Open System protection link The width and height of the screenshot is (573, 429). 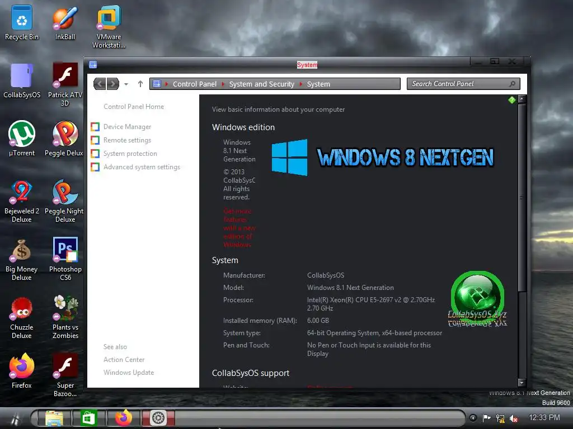(x=130, y=154)
